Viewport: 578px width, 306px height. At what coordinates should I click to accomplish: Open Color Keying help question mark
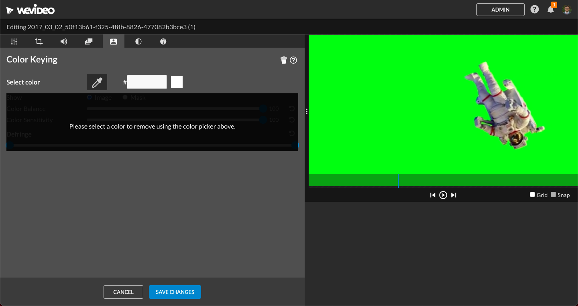[x=293, y=60]
